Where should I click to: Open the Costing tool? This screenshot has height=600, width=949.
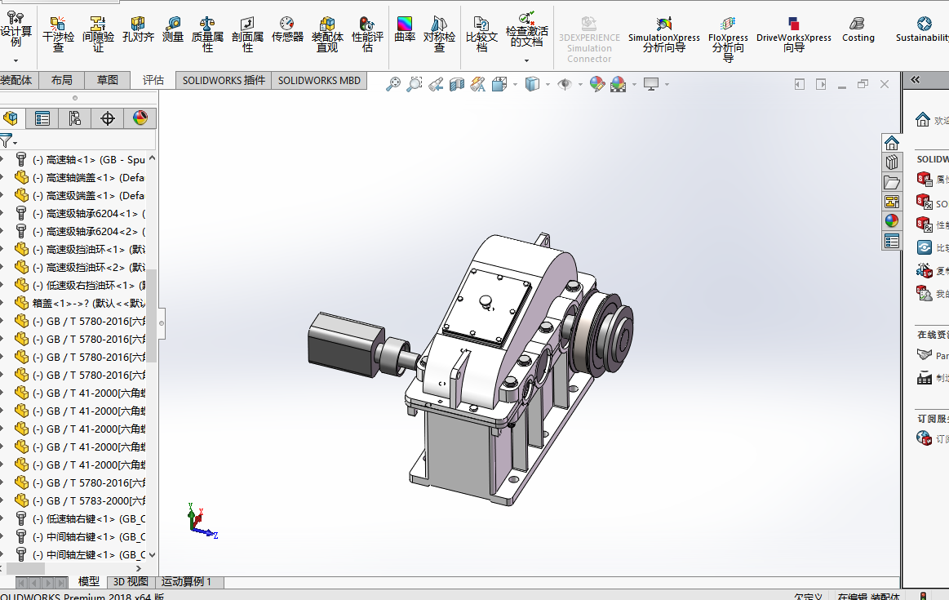[858, 29]
